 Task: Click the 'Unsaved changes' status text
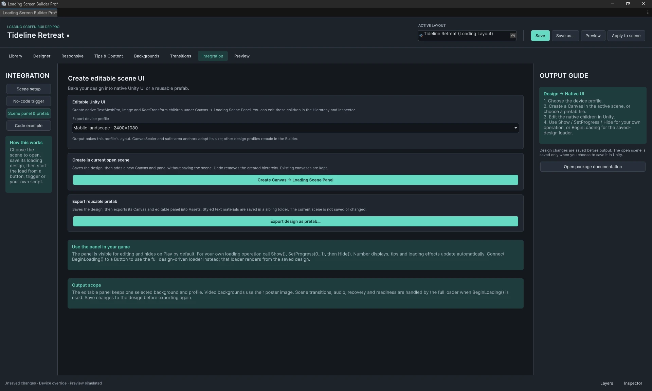click(x=20, y=383)
